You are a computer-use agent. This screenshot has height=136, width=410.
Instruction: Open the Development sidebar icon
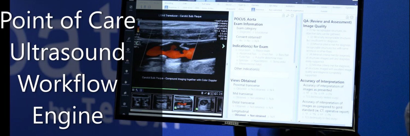coord(126,82)
